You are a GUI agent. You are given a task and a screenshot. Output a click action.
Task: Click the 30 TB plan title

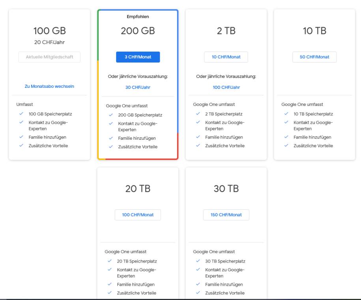226,189
